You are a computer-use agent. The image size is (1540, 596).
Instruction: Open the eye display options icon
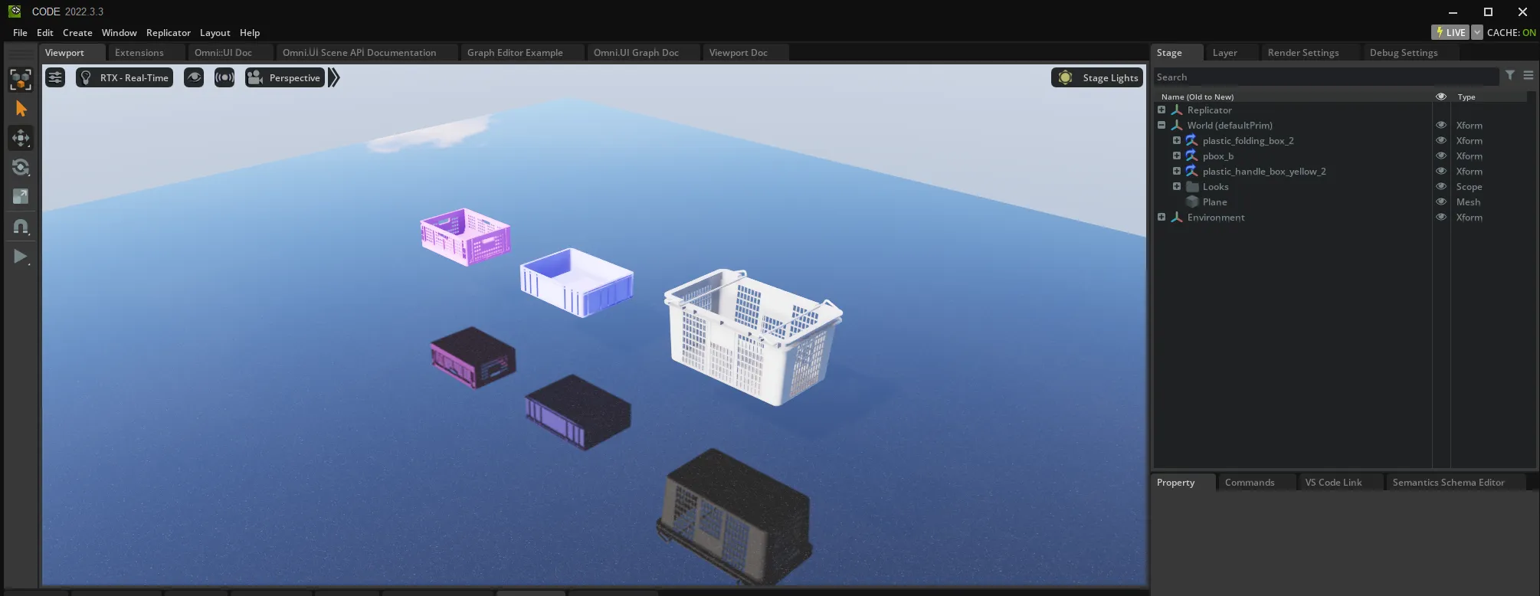tap(194, 77)
